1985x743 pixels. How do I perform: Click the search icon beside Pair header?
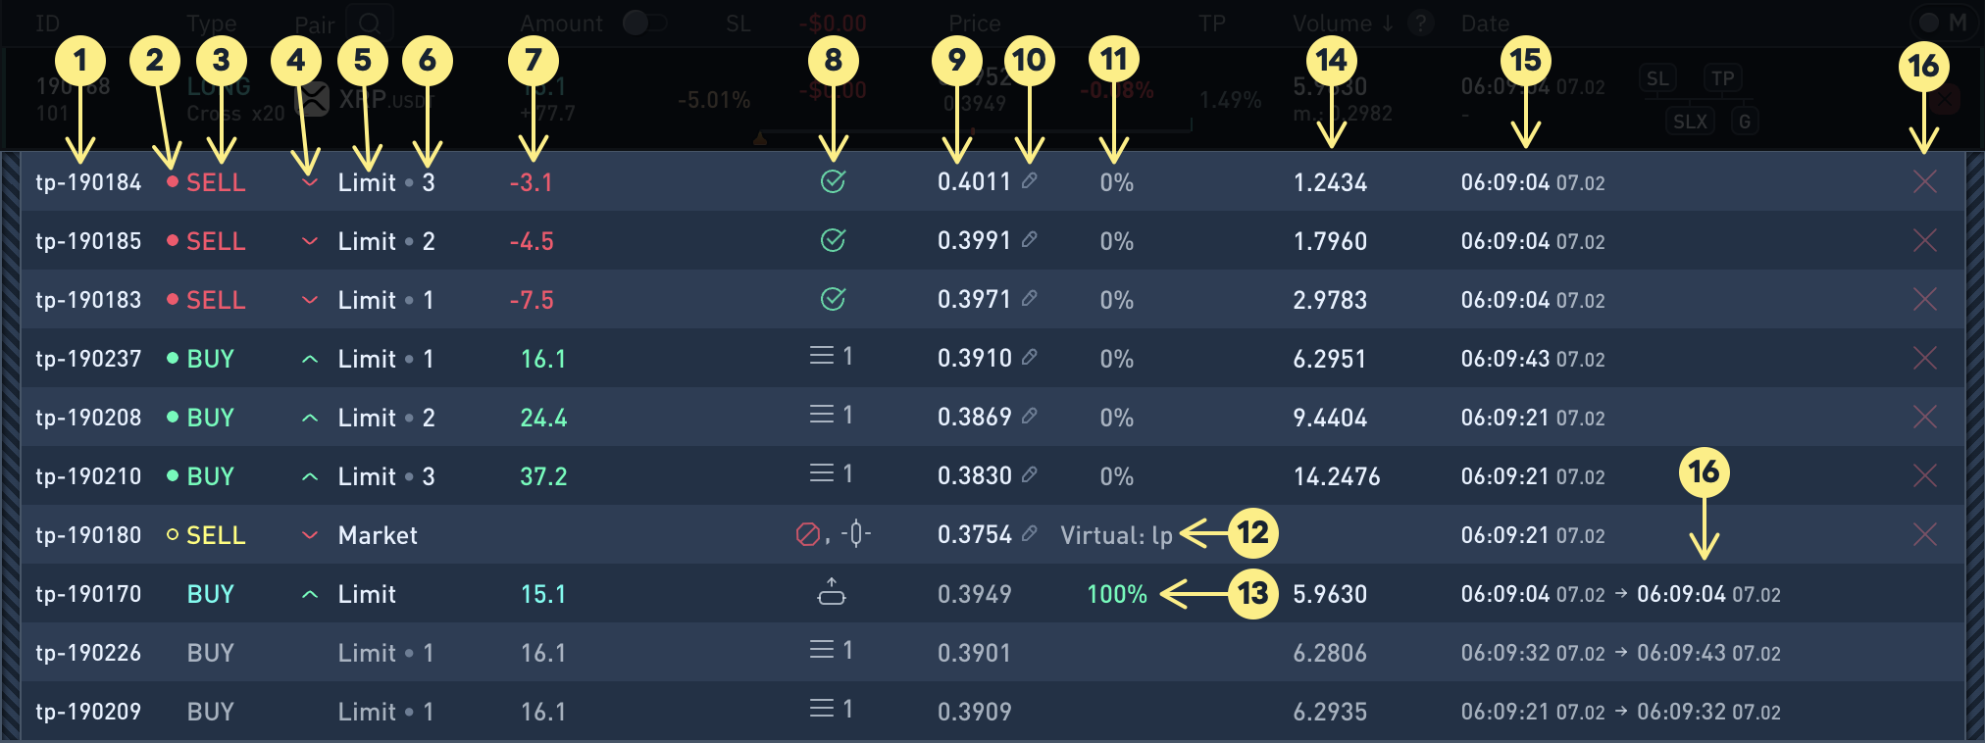(x=369, y=23)
